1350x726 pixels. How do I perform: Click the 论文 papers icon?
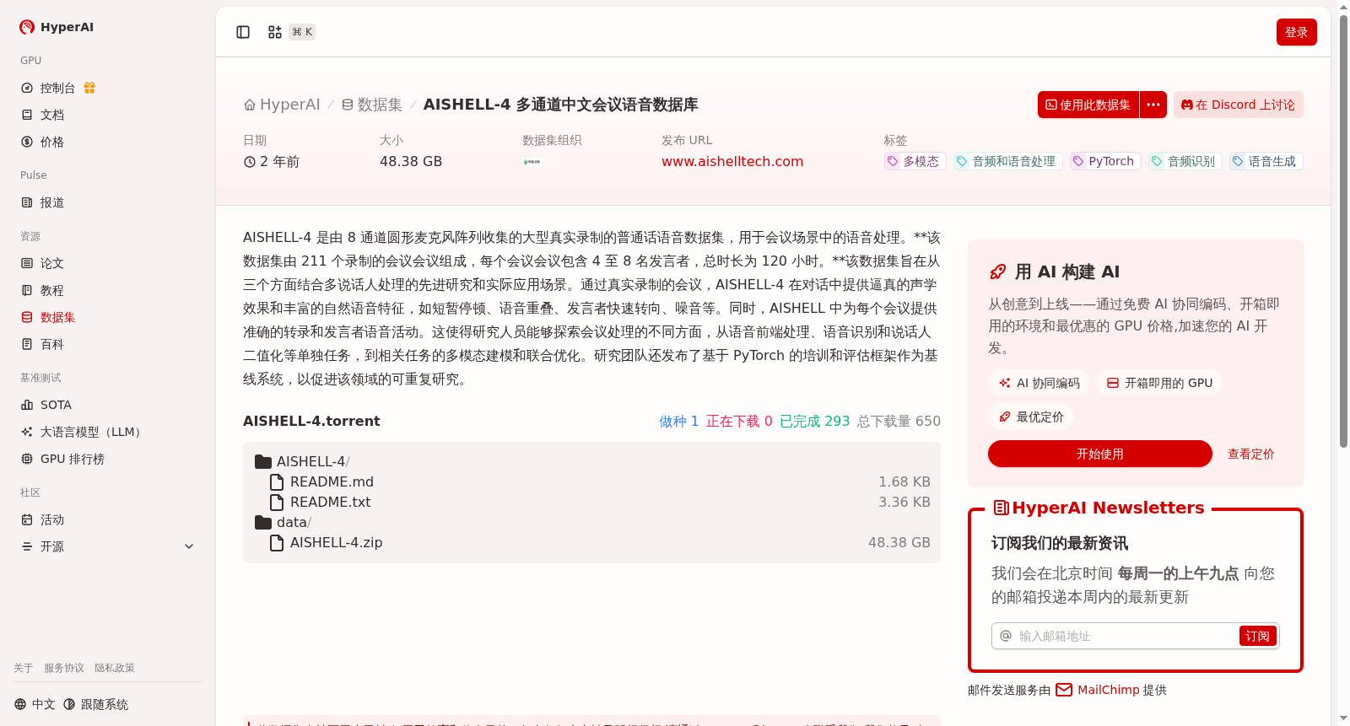point(27,263)
